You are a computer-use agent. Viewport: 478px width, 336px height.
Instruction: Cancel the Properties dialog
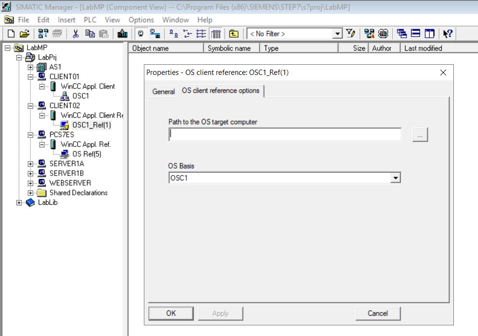(378, 313)
